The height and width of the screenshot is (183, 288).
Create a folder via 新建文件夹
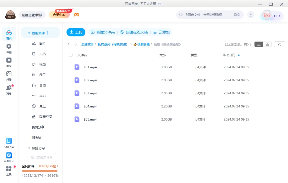click(x=103, y=32)
